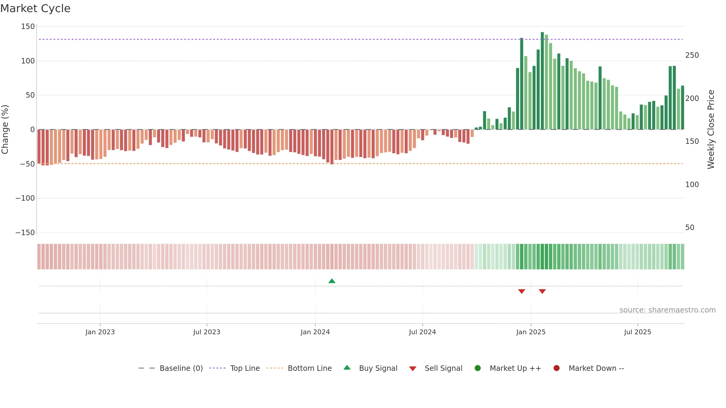Screen dimensions: 726x408
Task: Click the green Buy Signal triangle marker
Action: coord(332,281)
